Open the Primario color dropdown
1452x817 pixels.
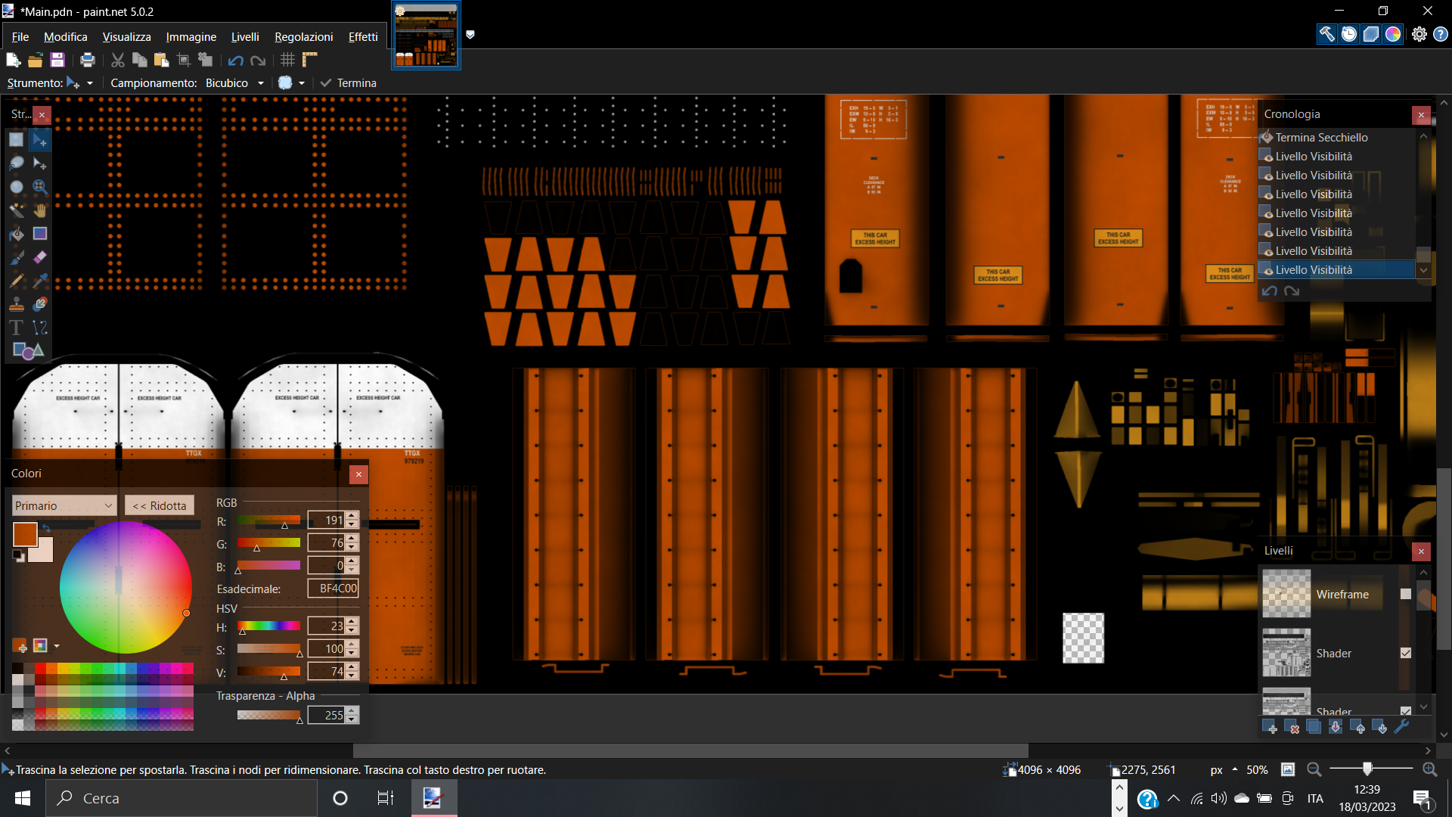pyautogui.click(x=64, y=505)
